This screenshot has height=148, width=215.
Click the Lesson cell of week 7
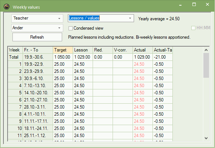tap(83, 107)
